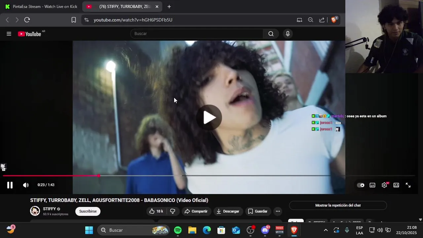Screen dimensions: 423x238
Task: Focus the YouTube Buscar search field
Action: point(197,34)
